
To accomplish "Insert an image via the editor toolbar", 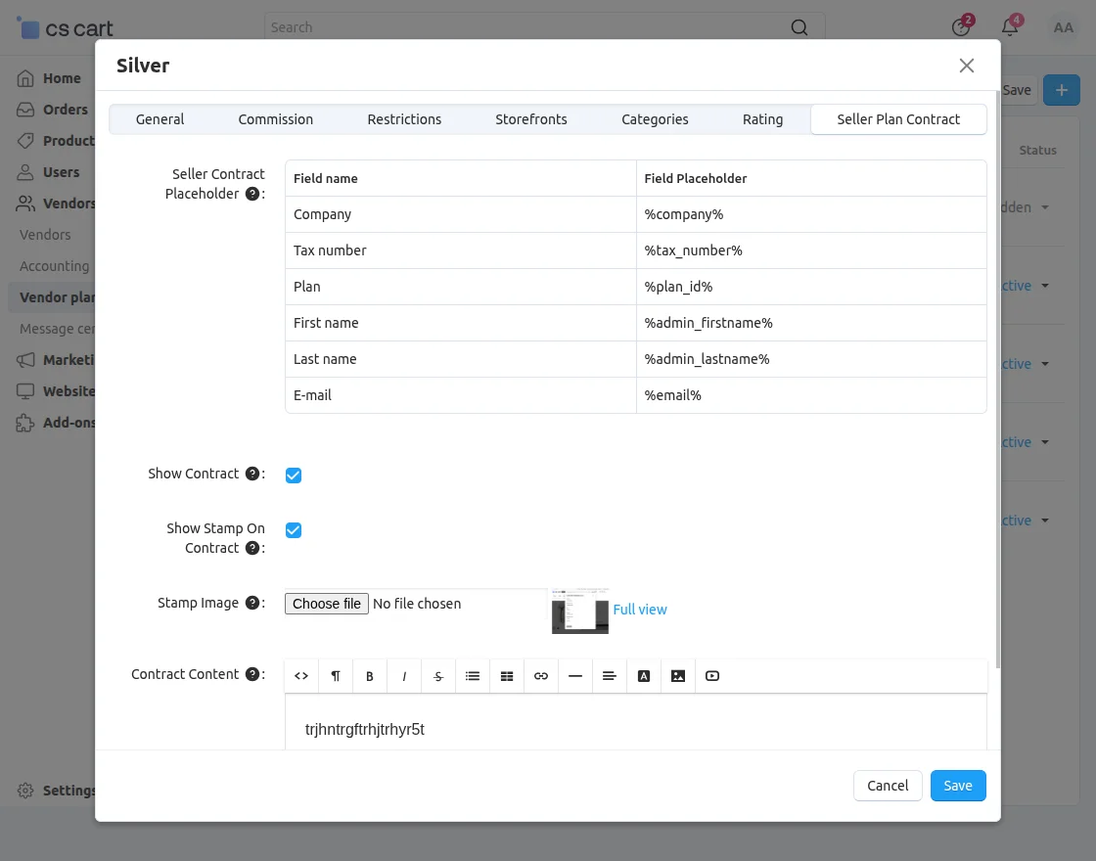I will coord(677,675).
